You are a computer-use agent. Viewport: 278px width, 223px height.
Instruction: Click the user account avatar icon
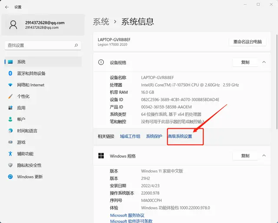(x=13, y=25)
